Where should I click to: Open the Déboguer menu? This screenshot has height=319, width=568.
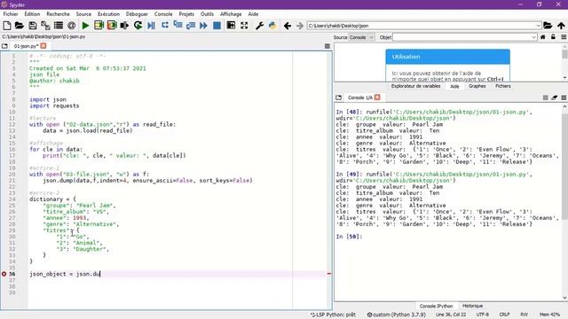coord(137,14)
